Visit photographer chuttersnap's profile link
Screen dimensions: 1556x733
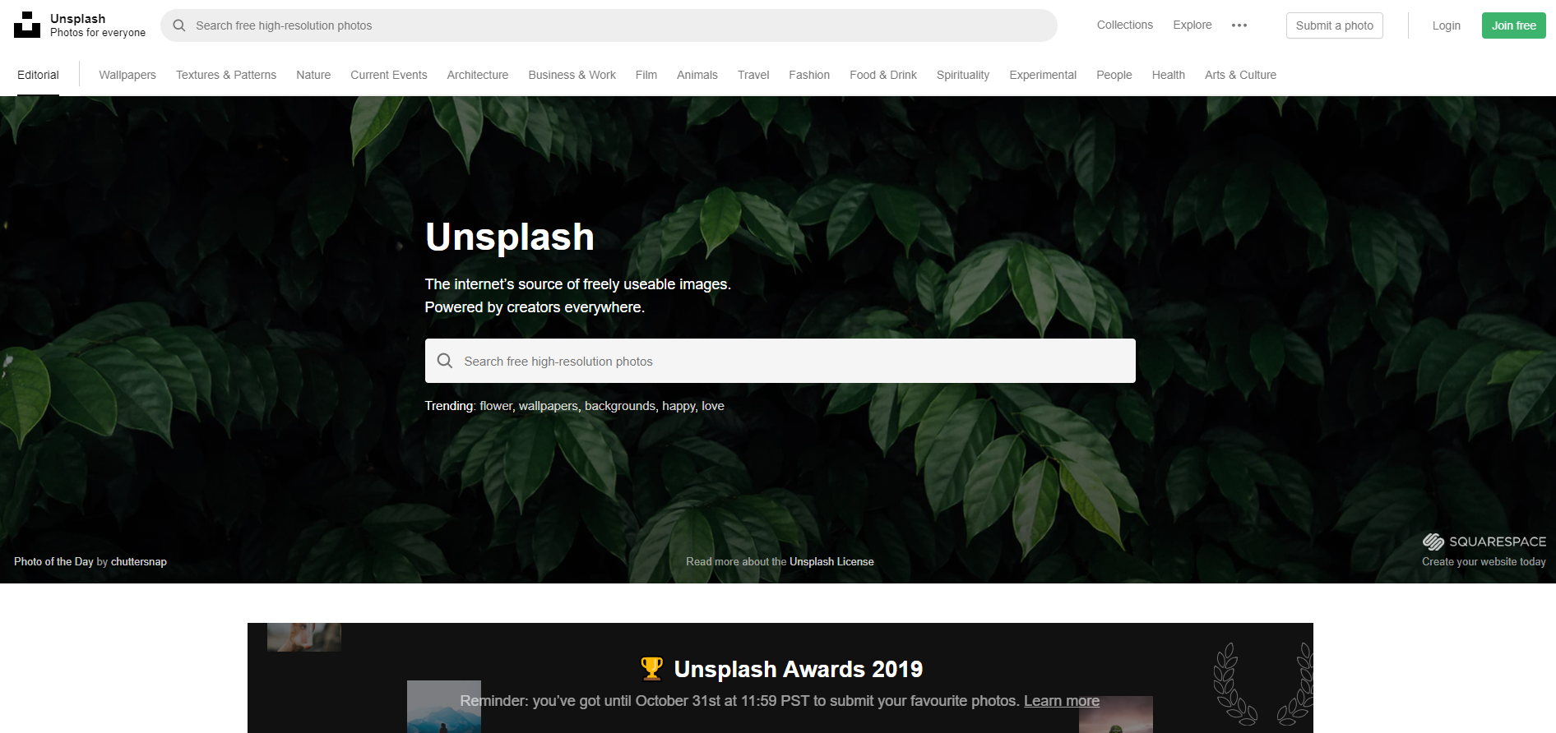click(x=138, y=562)
